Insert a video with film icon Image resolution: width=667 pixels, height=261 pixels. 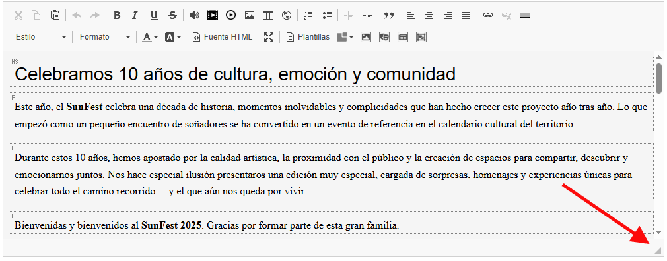coord(212,16)
